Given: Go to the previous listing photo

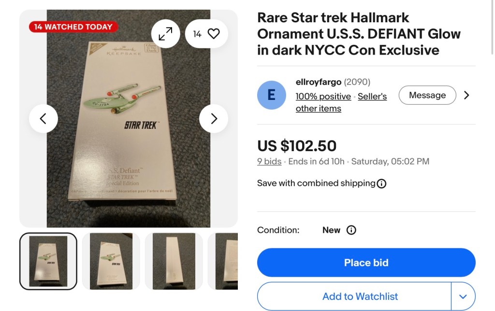Looking at the screenshot, I should tap(43, 118).
